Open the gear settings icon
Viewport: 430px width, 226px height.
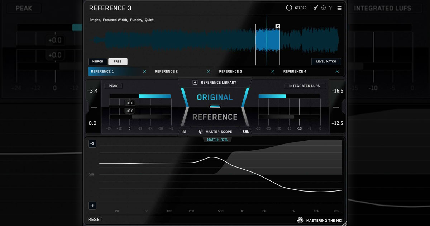(x=324, y=8)
